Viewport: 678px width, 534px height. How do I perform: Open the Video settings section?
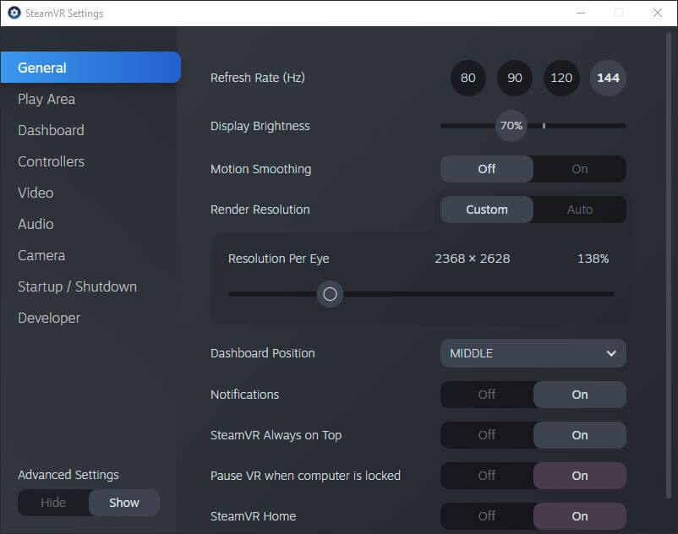click(x=36, y=193)
